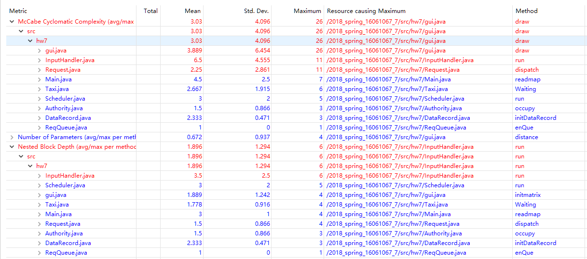Click the Maximum column header

tap(307, 11)
